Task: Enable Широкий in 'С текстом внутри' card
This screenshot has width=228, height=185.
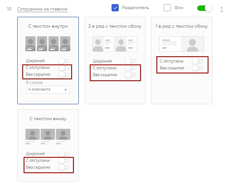Action: coord(64,61)
